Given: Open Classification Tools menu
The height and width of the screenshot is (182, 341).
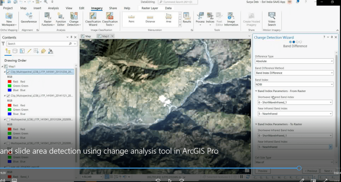Looking at the screenshot, I should point(110,20).
